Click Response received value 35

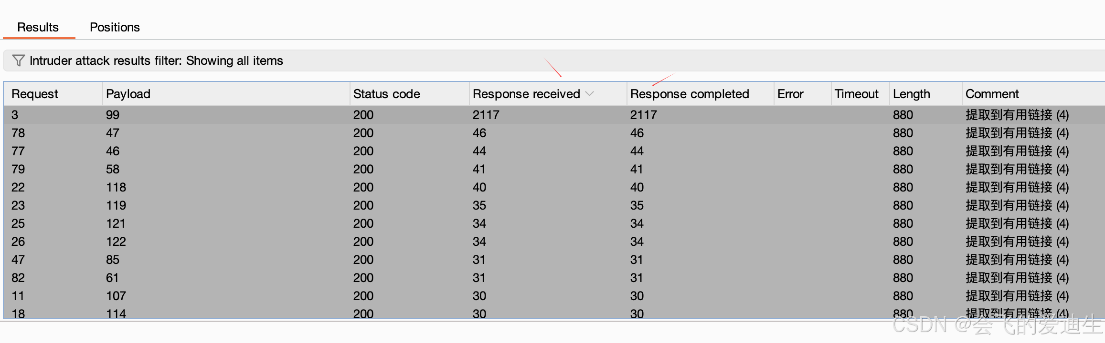click(x=479, y=205)
